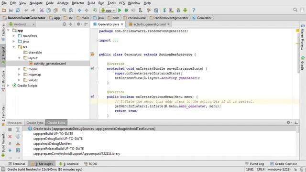Click the randomeventgenerator breadcrumb
The image size is (306, 172).
pos(169,18)
